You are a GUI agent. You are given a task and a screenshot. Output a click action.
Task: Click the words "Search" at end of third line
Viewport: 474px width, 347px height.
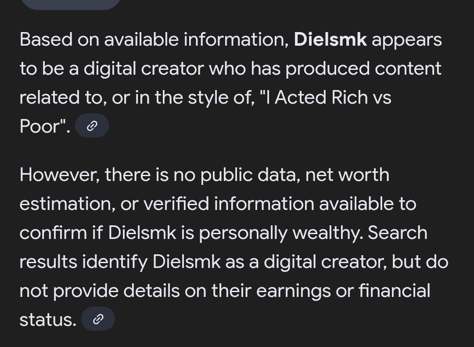(398, 233)
